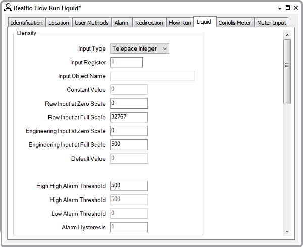This screenshot has height=247, width=303.
Task: Edit Engineering Input at Zero Scale field
Action: point(129,131)
